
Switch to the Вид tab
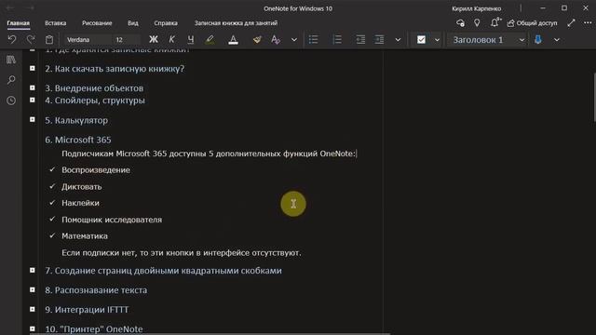tap(133, 23)
